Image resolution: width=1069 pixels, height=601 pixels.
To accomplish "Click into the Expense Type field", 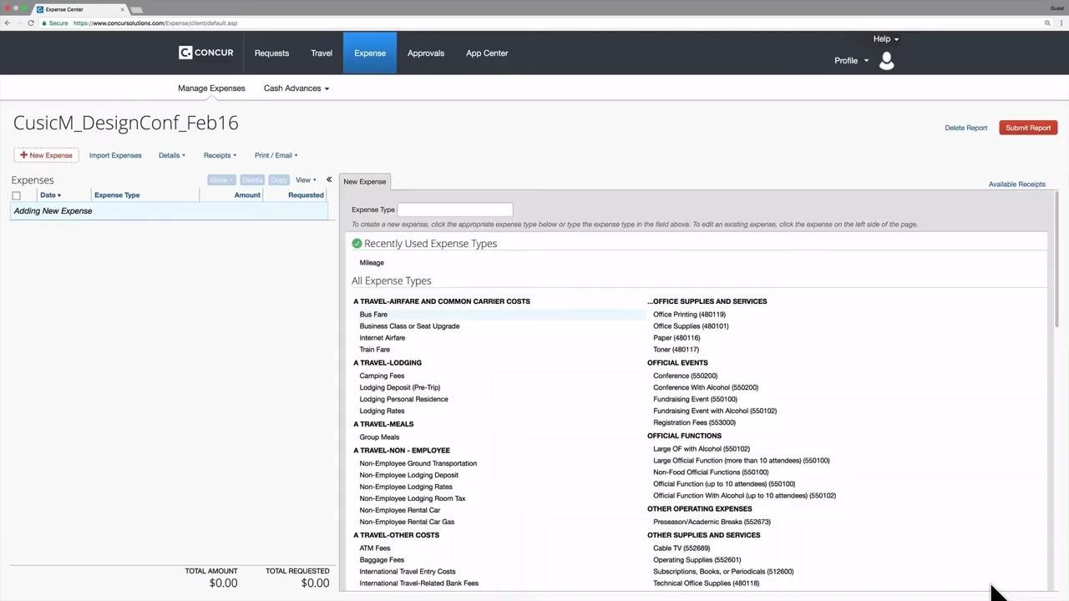I will coord(455,210).
